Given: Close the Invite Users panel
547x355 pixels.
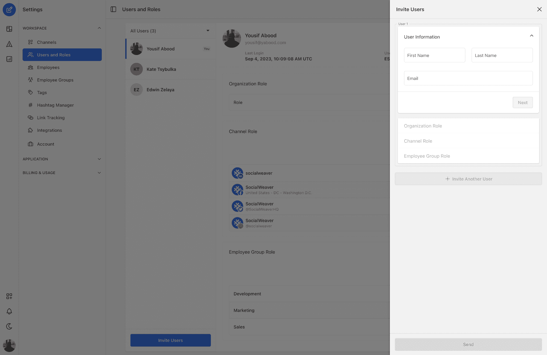Looking at the screenshot, I should pyautogui.click(x=539, y=9).
